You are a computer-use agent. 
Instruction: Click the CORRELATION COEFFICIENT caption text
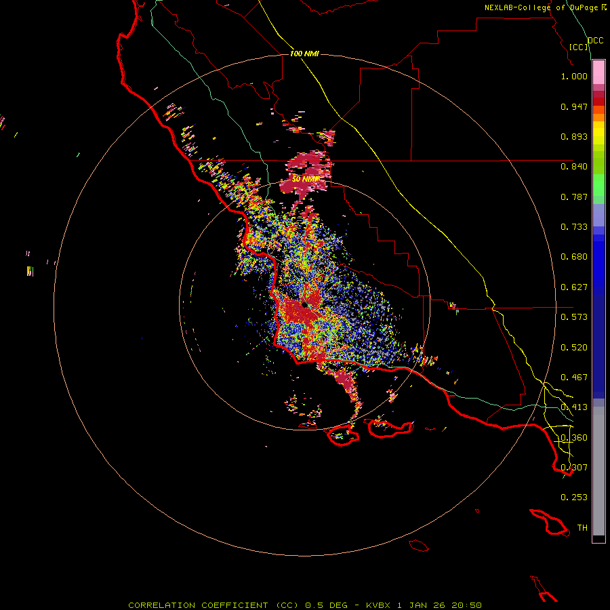coord(198,605)
